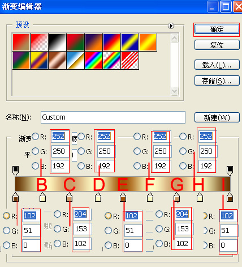The height and width of the screenshot is (267, 242).
Task: Select the rainbow spectrum gradient preset
Action: 93,61
